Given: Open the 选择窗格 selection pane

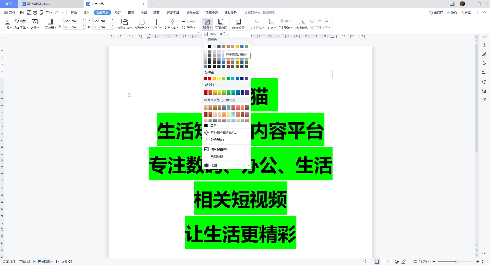Looking at the screenshot, I should point(301,24).
